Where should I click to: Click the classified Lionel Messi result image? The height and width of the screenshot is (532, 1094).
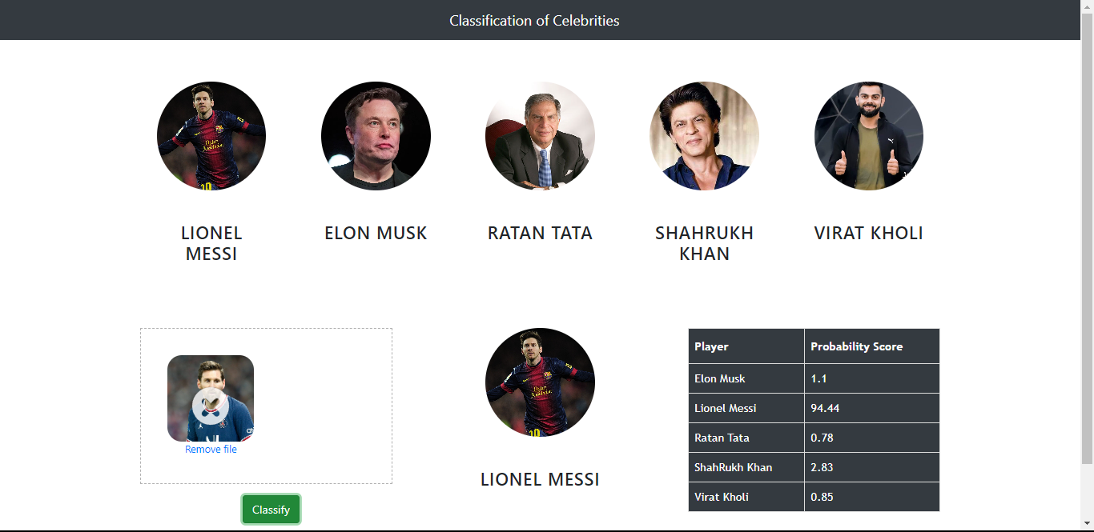tap(540, 382)
